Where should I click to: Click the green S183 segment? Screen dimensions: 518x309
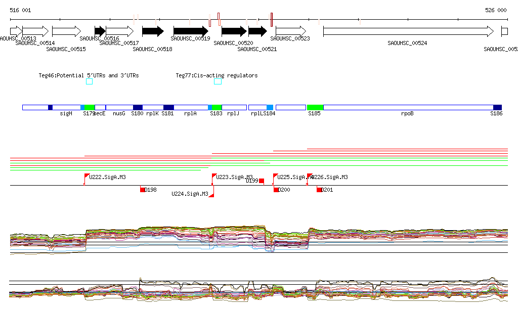pyautogui.click(x=217, y=107)
